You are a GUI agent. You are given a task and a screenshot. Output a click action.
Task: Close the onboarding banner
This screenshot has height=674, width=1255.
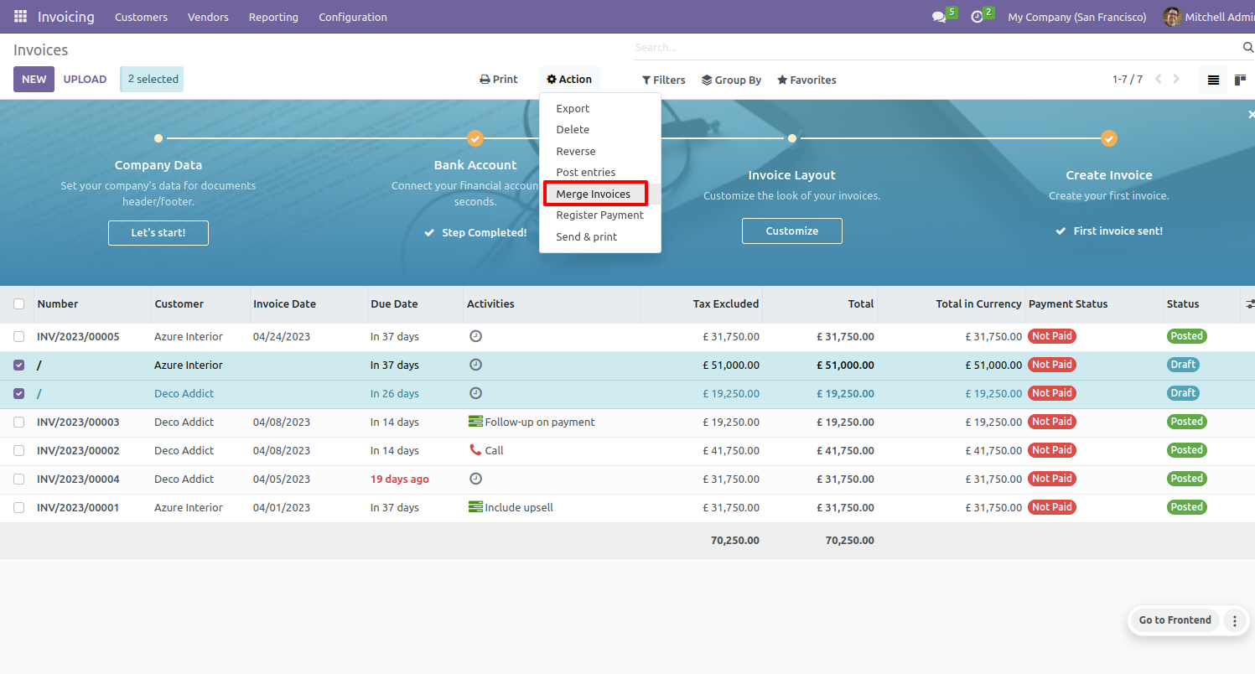coord(1251,115)
